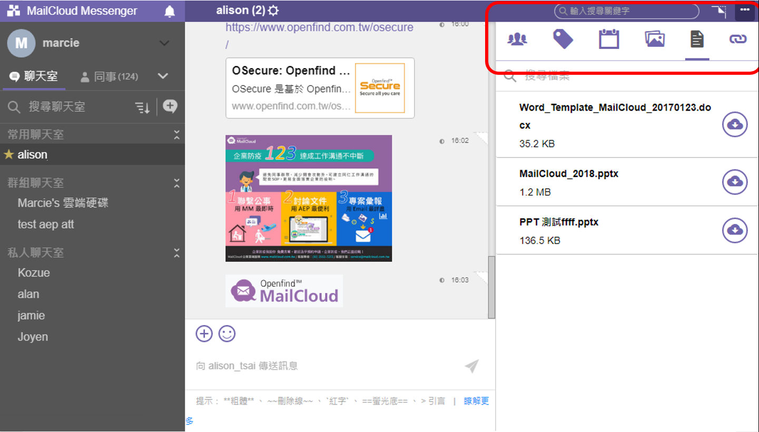This screenshot has width=759, height=432.
Task: Click the sort chat rooms icon
Action: (x=143, y=107)
